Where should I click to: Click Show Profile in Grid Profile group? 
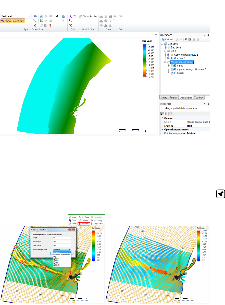click(88, 16)
